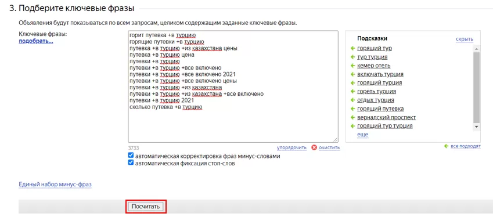Click green arrow next to 'тур турция'
Screen dimensions: 493x217
click(352, 57)
